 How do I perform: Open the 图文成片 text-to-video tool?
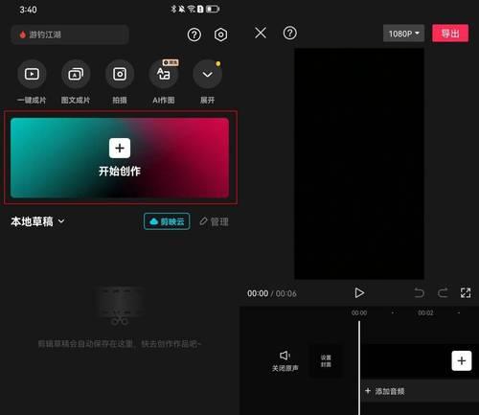pos(76,74)
